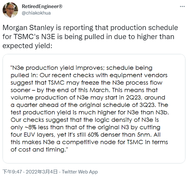Open RetiredEngineer's profile avatar photo
Viewport: 188px width, 178px height.
[10, 10]
